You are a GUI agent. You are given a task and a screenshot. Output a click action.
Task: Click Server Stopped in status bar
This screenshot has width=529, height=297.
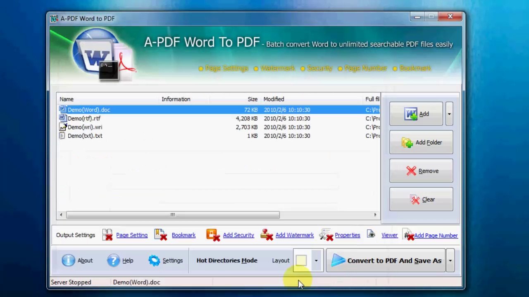click(71, 282)
